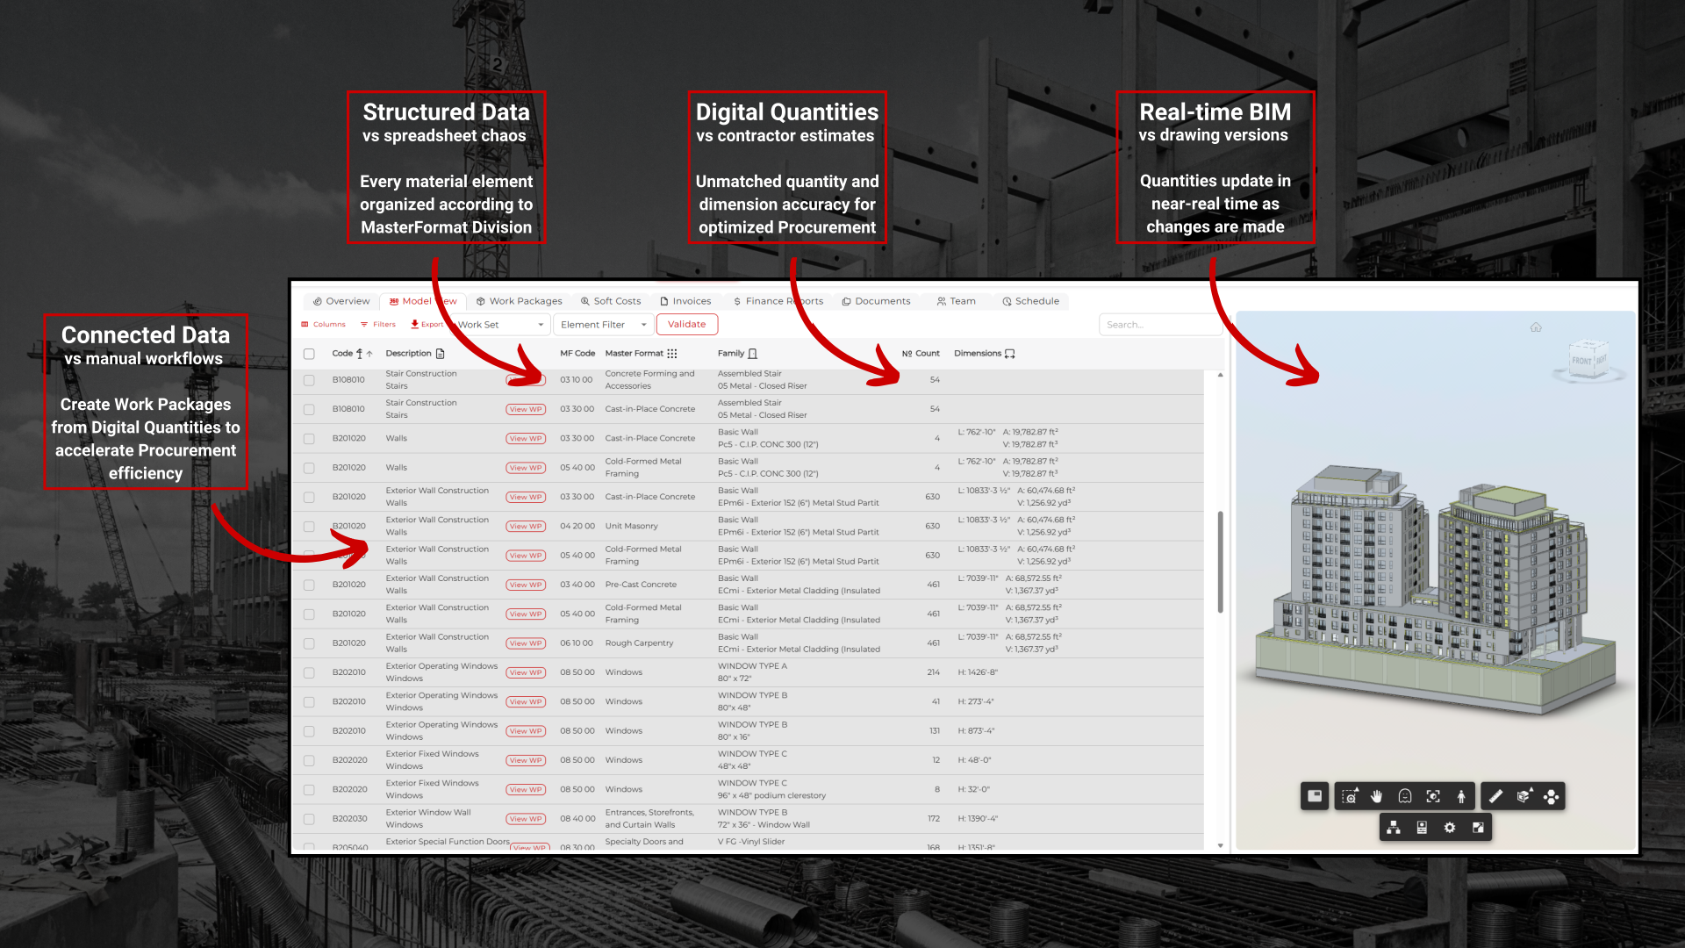Screen dimensions: 1685x948
Task: Click the Master Format grid icon
Action: point(672,354)
